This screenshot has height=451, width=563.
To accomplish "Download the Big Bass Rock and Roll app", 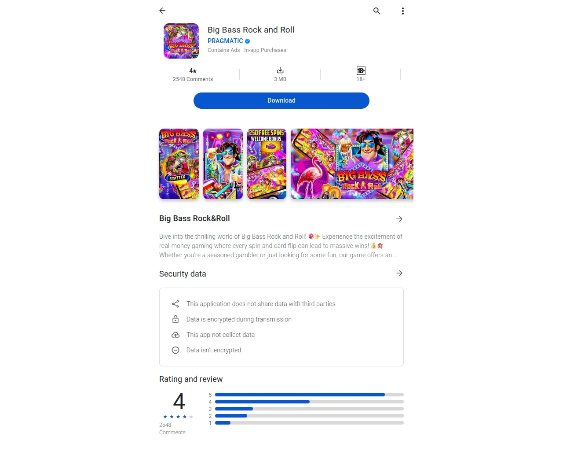I will [x=281, y=100].
